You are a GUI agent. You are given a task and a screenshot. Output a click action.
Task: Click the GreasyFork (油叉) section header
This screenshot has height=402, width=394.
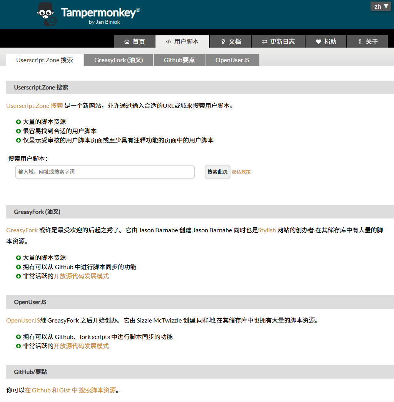tap(200, 212)
